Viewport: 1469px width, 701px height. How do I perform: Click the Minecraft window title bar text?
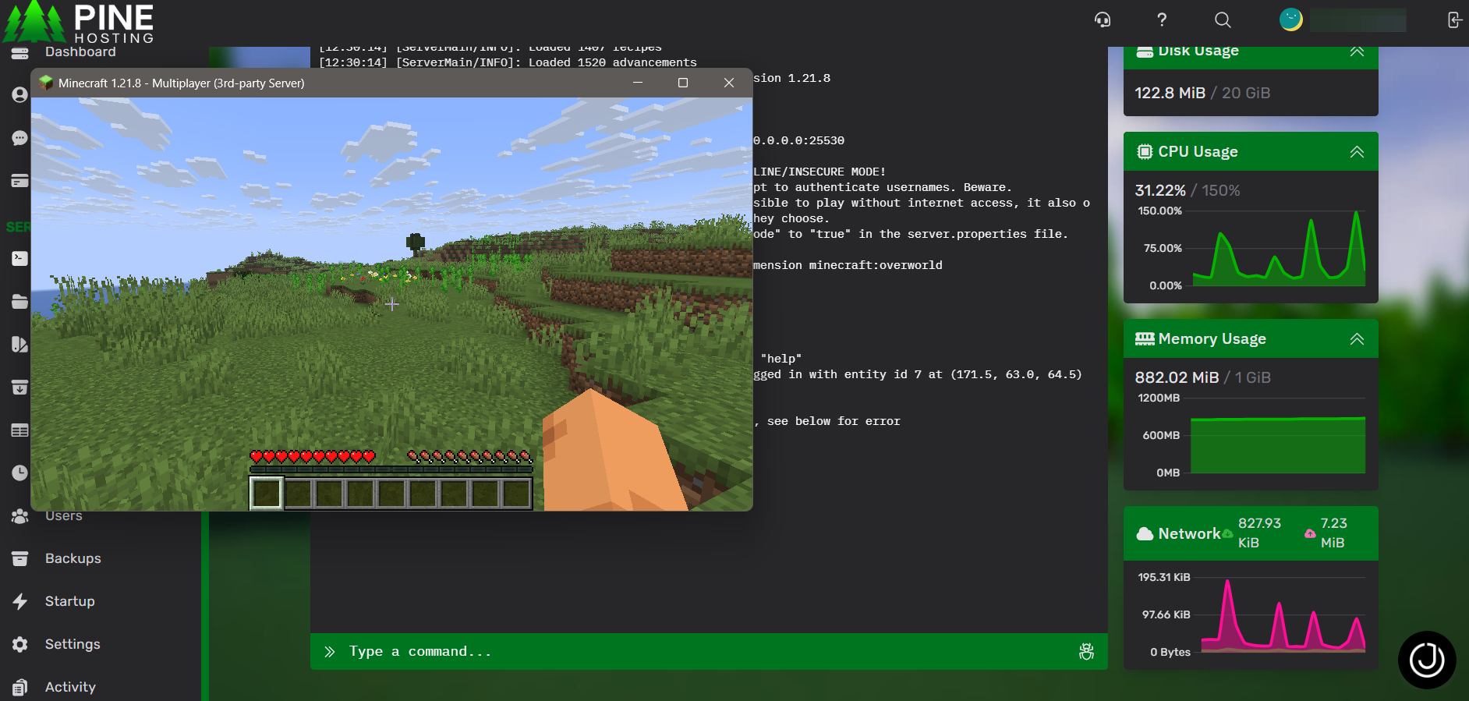(181, 83)
